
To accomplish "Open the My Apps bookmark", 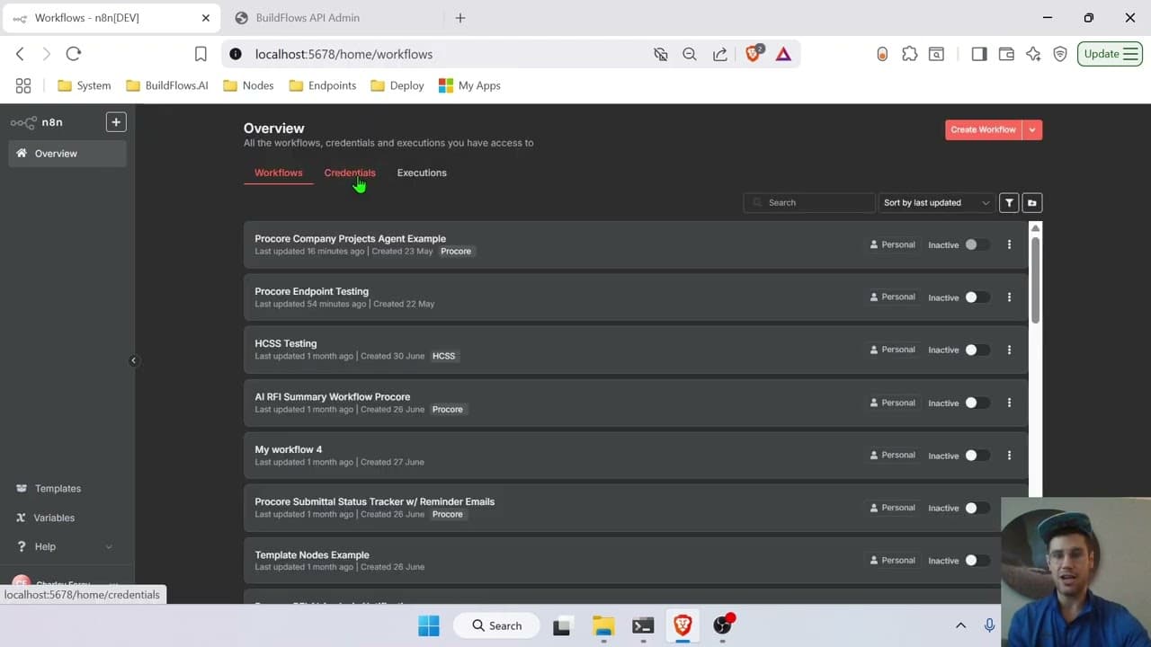I will [x=469, y=85].
